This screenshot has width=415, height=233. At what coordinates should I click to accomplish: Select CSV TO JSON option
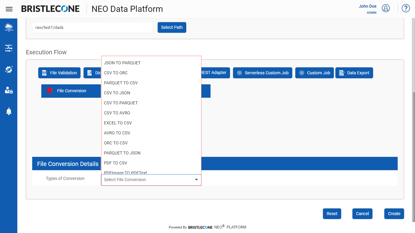tap(151, 93)
